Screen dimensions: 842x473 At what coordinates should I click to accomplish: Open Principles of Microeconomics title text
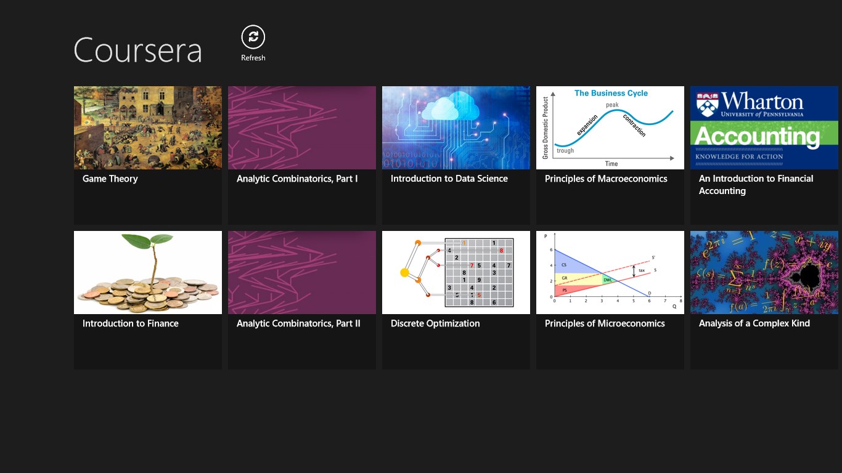pos(605,323)
